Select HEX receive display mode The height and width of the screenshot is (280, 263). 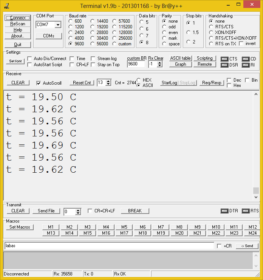(139, 80)
